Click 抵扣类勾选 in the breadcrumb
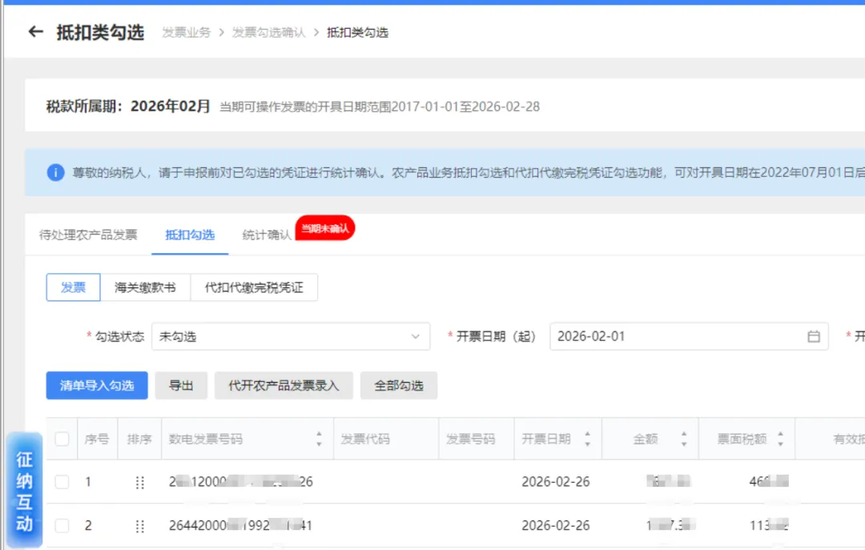This screenshot has height=550, width=865. tap(357, 33)
